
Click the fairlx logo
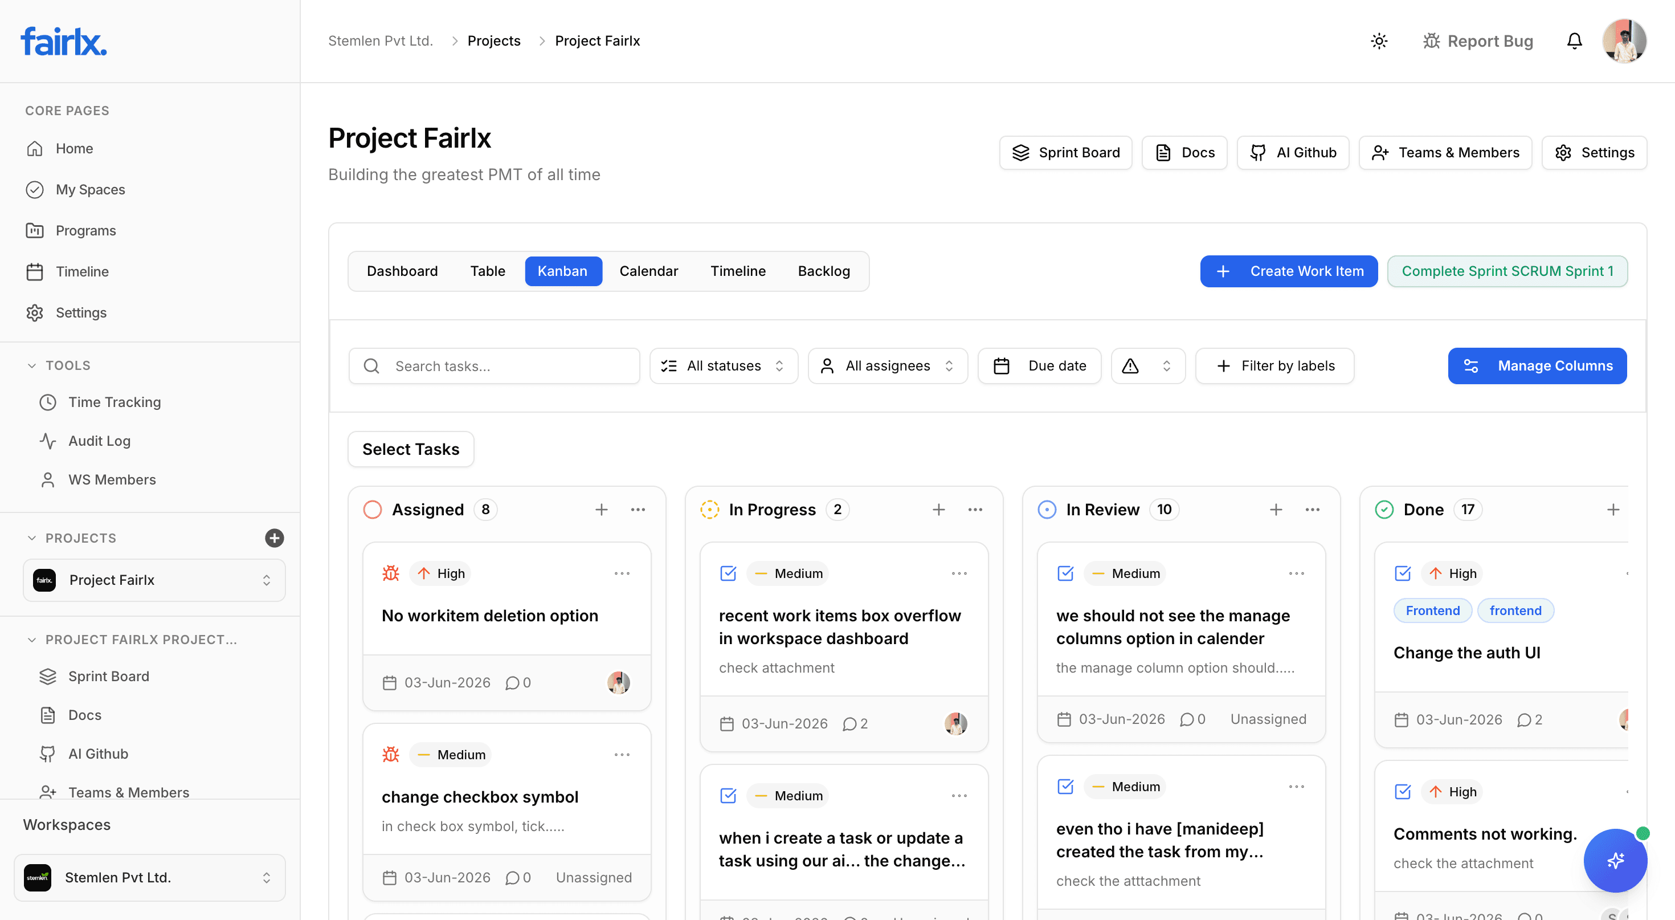pos(64,41)
